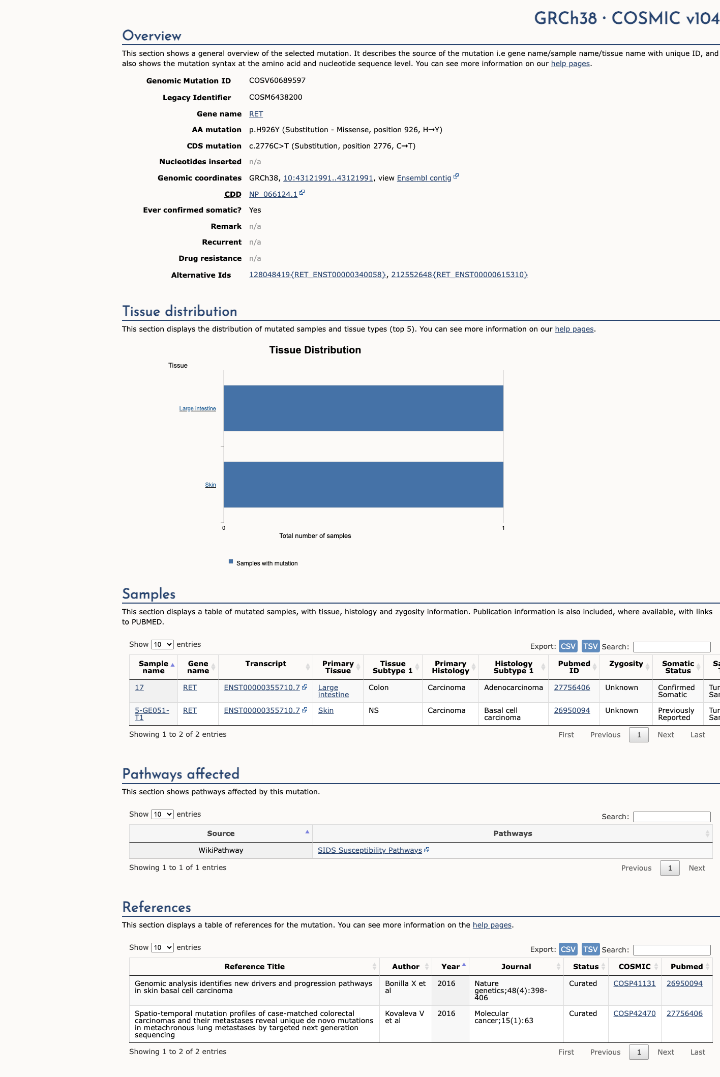Click Previous in Pathways pagination

click(x=636, y=868)
